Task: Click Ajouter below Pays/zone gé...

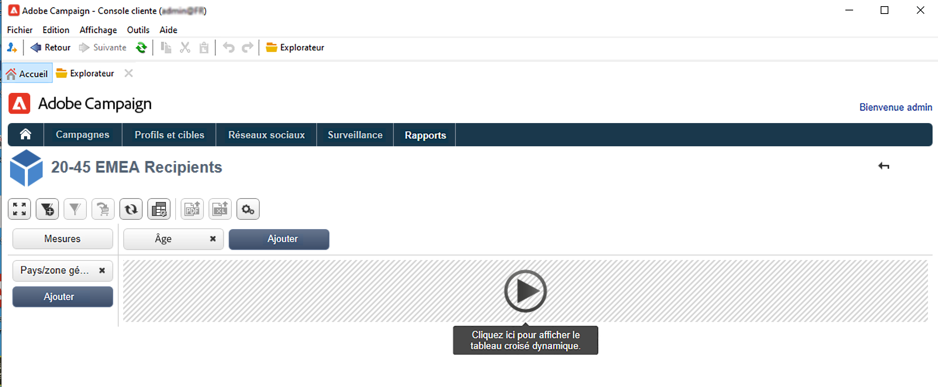Action: [63, 297]
